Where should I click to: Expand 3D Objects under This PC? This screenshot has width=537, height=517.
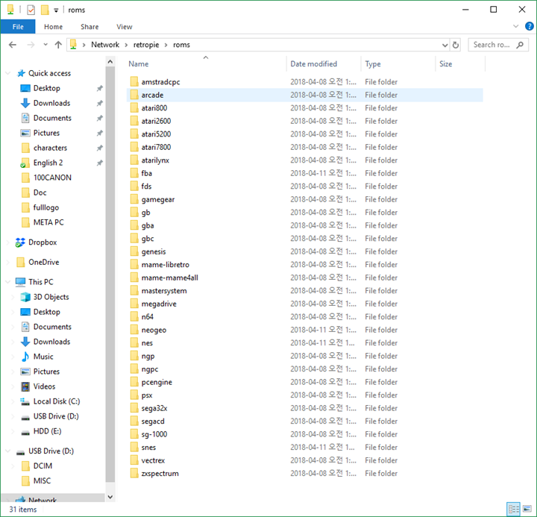[x=13, y=297]
